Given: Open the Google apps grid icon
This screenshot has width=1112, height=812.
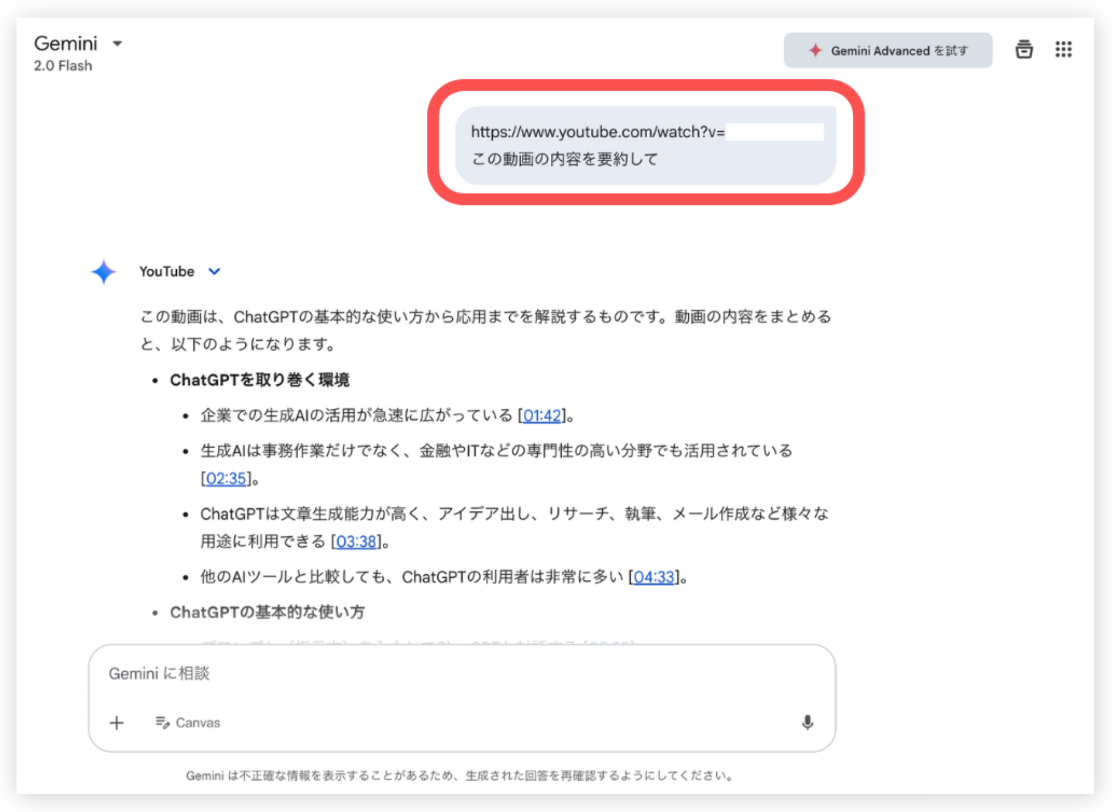Looking at the screenshot, I should pyautogui.click(x=1063, y=50).
